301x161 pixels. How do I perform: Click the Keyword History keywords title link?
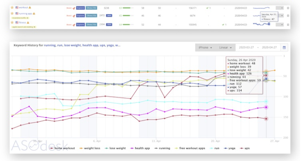click(82, 45)
